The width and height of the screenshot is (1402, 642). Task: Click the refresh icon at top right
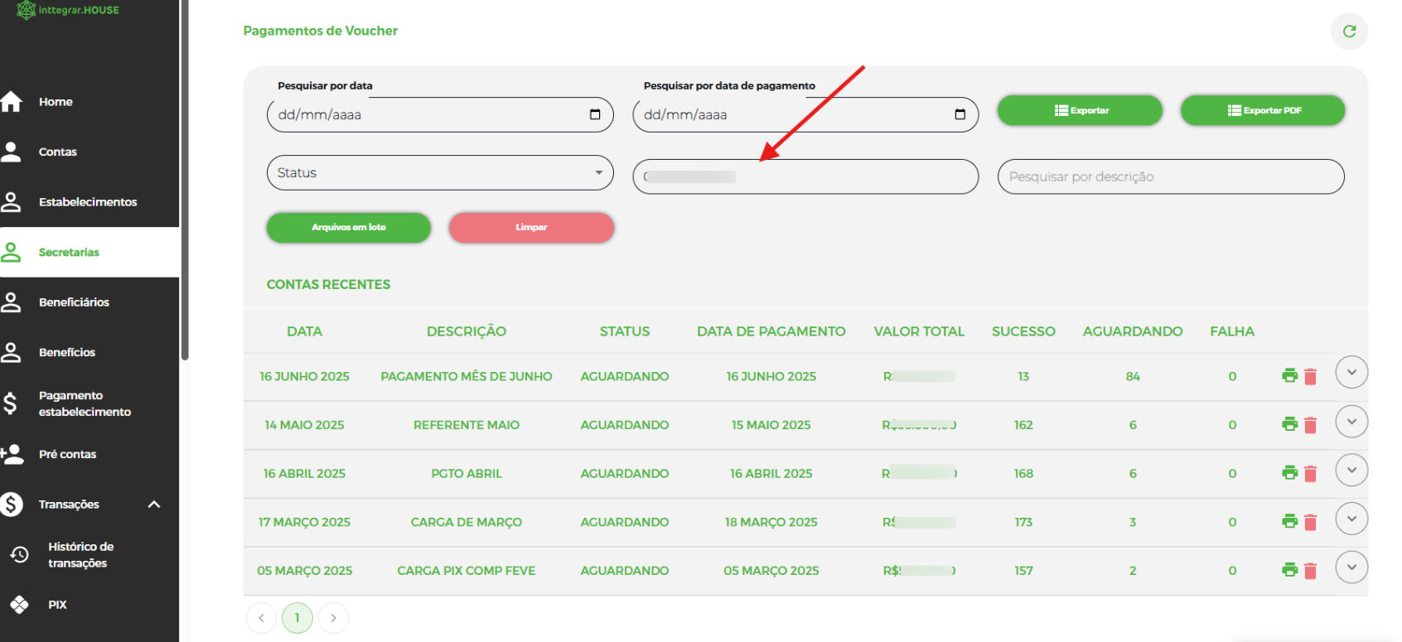click(1349, 31)
